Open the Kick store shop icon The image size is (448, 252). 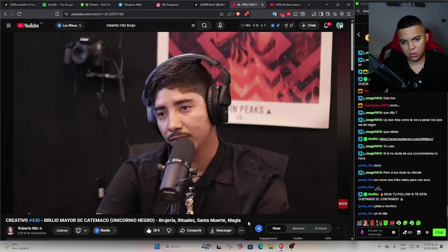[419, 232]
